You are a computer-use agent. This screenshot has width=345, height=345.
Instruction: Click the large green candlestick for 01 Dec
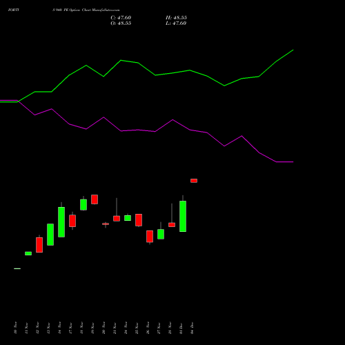click(183, 216)
